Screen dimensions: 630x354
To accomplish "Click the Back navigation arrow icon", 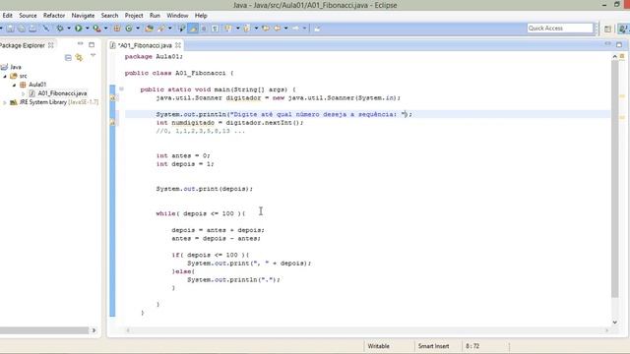I will [x=278, y=29].
